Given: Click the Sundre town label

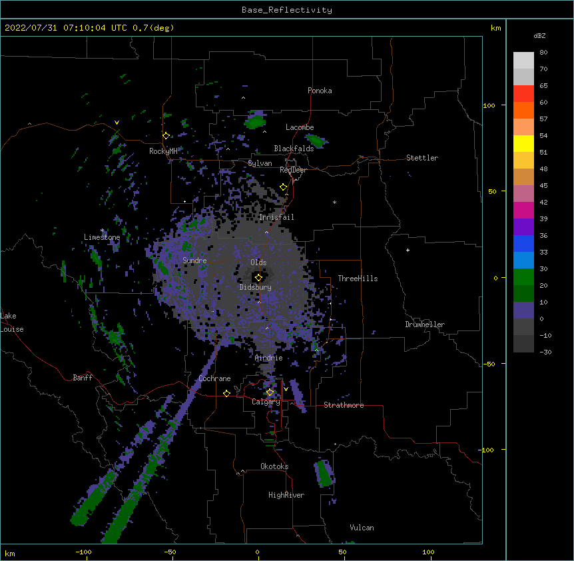Looking at the screenshot, I should [x=194, y=261].
